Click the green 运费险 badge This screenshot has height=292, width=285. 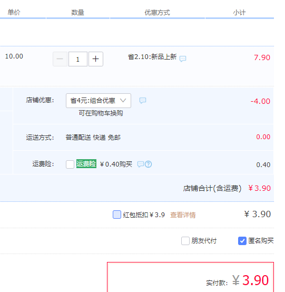[x=86, y=164]
